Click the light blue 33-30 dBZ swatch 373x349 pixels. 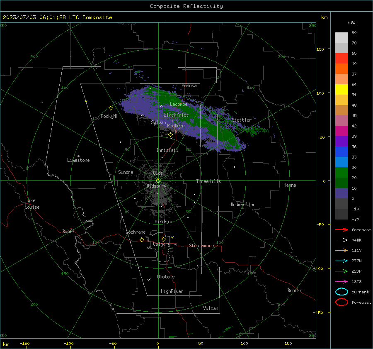click(342, 162)
